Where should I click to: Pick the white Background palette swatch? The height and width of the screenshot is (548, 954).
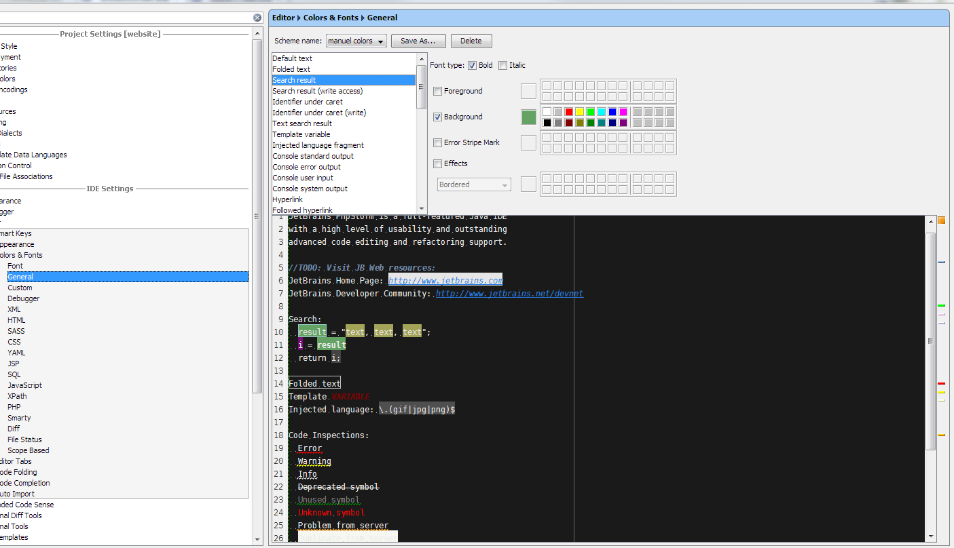[547, 112]
